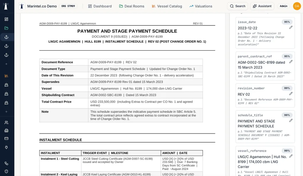The width and height of the screenshot is (303, 176).
Task: Open the Assistant button
Action: pyautogui.click(x=262, y=6)
